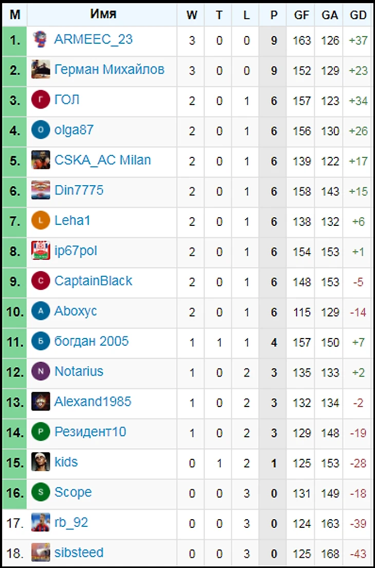Open the Aboxyc profile link
The height and width of the screenshot is (568, 375).
tap(76, 311)
